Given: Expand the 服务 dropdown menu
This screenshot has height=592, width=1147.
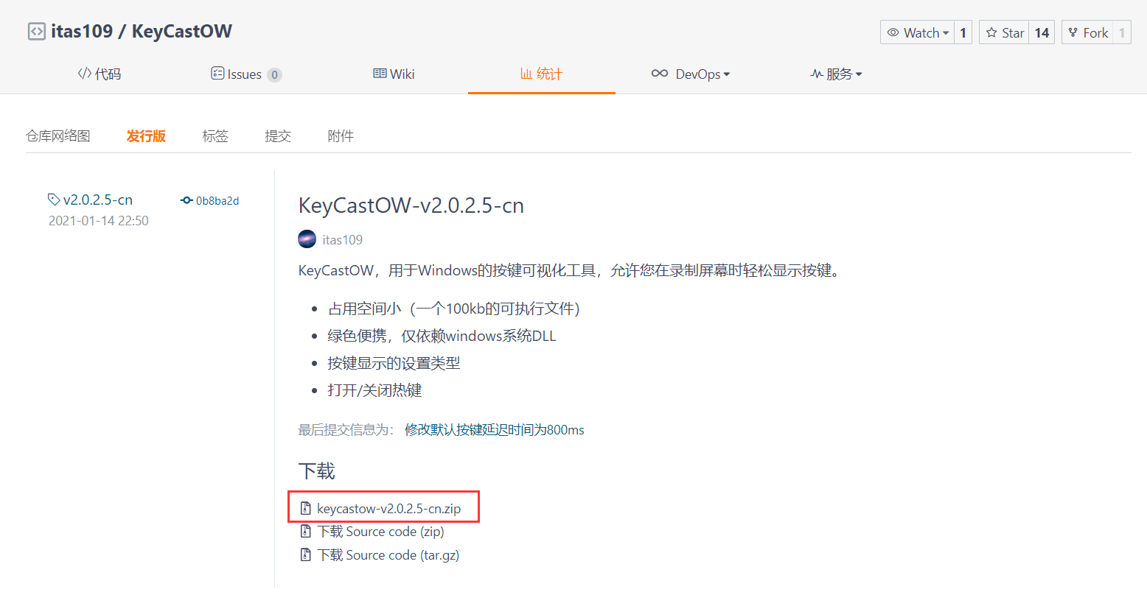Looking at the screenshot, I should (836, 74).
